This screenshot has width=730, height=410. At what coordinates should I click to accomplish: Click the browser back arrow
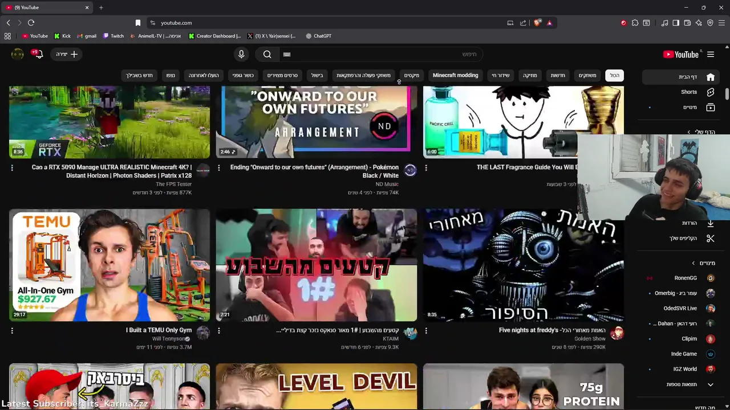8,23
